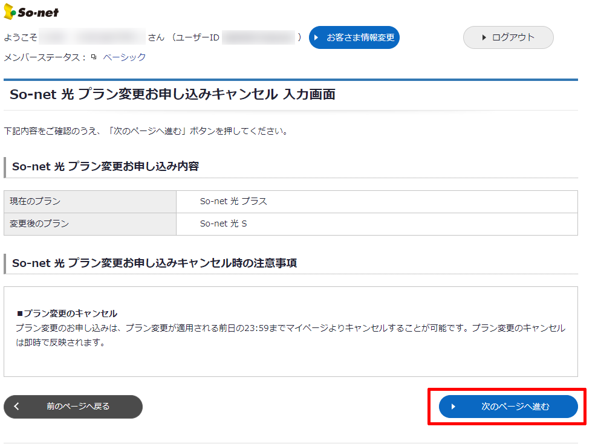The width and height of the screenshot is (598, 444).
Task: Go back with 前のページへ戻る button
Action: point(73,407)
